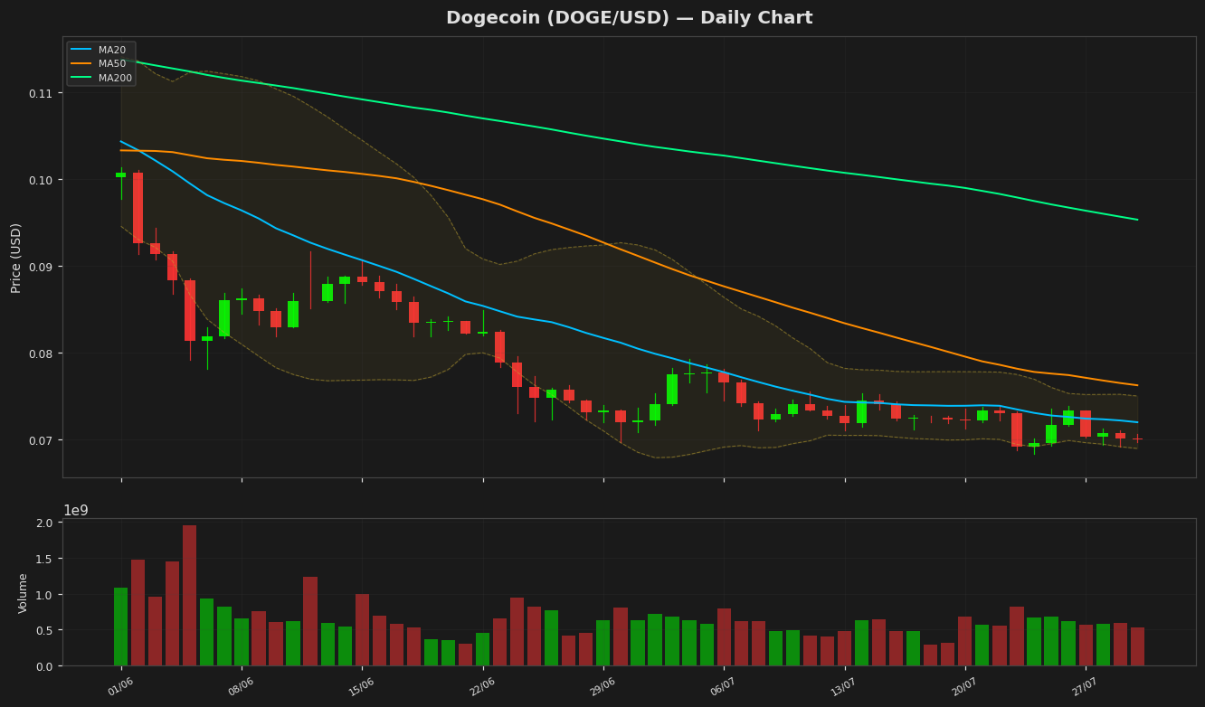This screenshot has width=1205, height=707.
Task: Click the 27/07 date label
Action: click(x=1085, y=687)
